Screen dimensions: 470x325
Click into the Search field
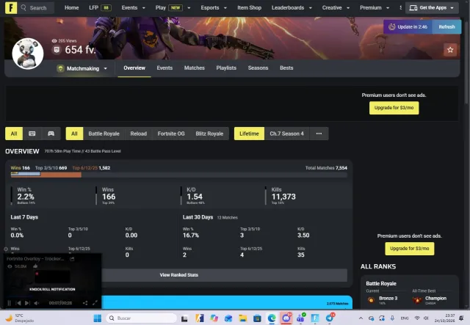click(37, 8)
